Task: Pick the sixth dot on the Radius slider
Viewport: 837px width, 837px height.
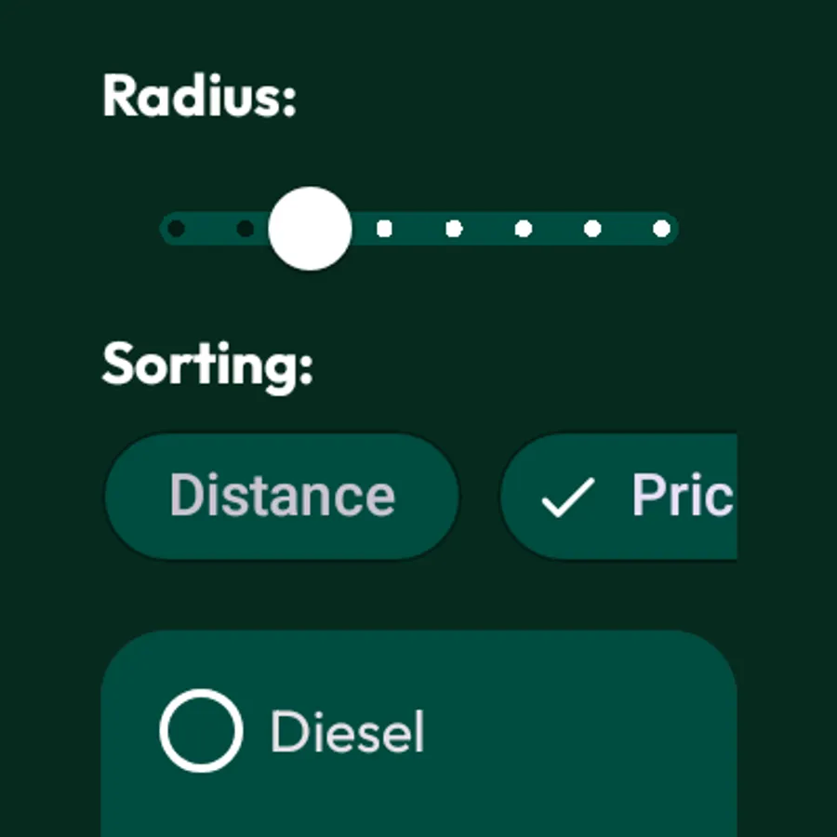Action: coord(523,229)
